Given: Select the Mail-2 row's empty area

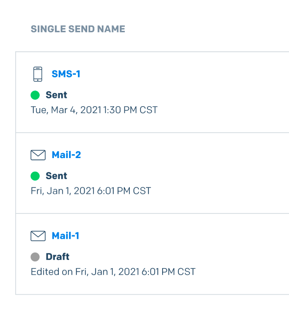Looking at the screenshot, I should click(217, 173).
